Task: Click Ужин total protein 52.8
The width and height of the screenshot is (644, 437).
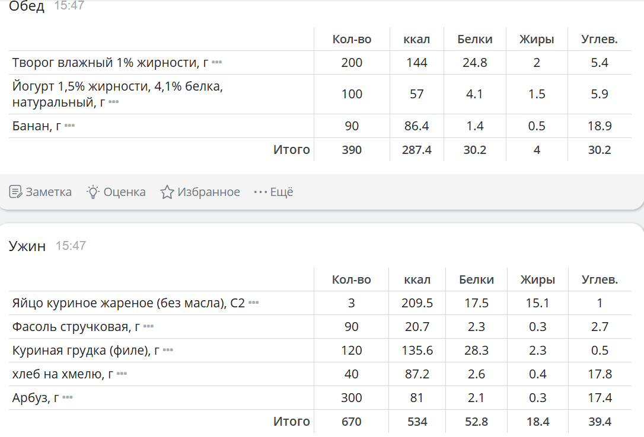Action: coord(476,422)
